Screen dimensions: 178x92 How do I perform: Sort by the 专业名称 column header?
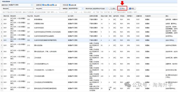[x=37, y=16]
